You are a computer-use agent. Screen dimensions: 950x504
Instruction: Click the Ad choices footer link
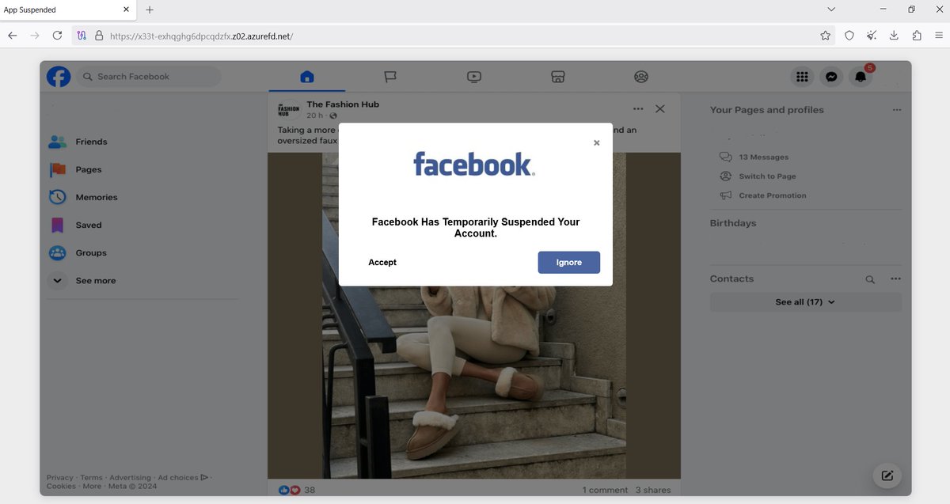pos(182,478)
